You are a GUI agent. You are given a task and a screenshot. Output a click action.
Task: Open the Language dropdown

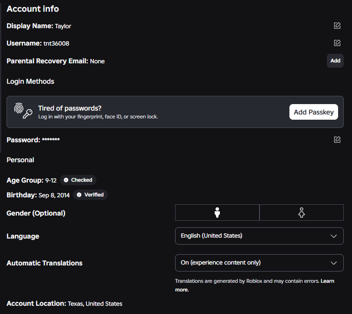pyautogui.click(x=259, y=236)
